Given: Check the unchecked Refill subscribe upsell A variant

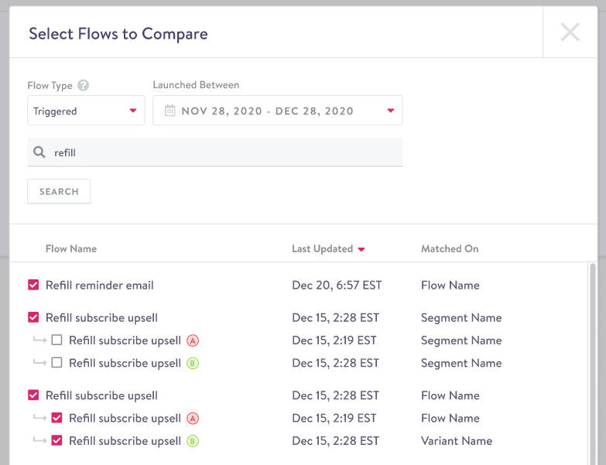Looking at the screenshot, I should point(56,340).
